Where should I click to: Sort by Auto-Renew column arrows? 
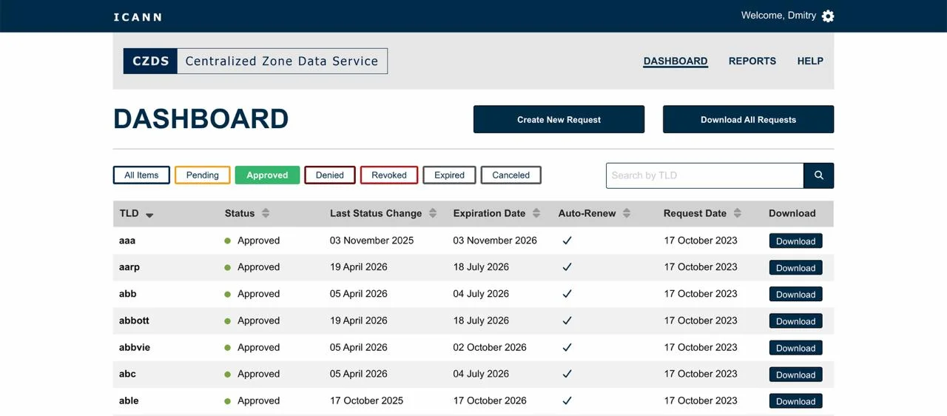coord(627,213)
